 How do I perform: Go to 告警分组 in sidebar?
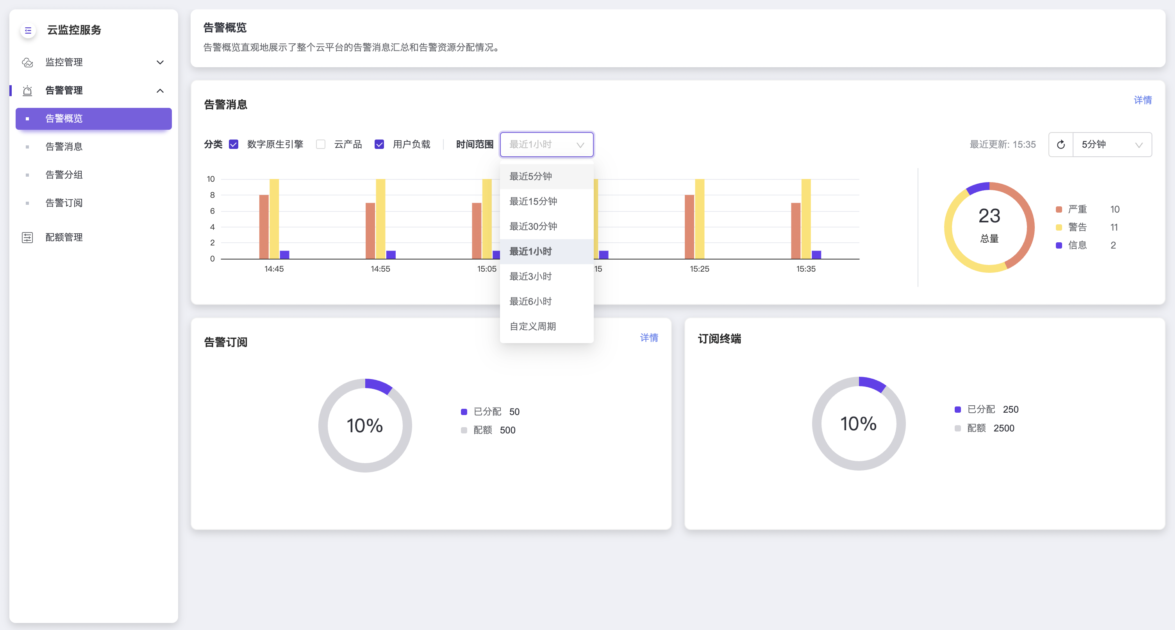point(64,175)
